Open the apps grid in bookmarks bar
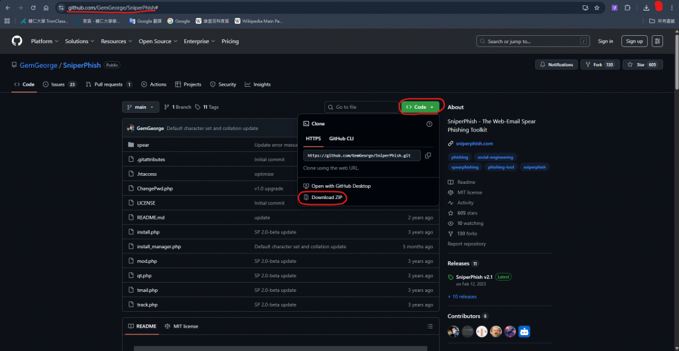This screenshot has width=679, height=351. click(7, 21)
